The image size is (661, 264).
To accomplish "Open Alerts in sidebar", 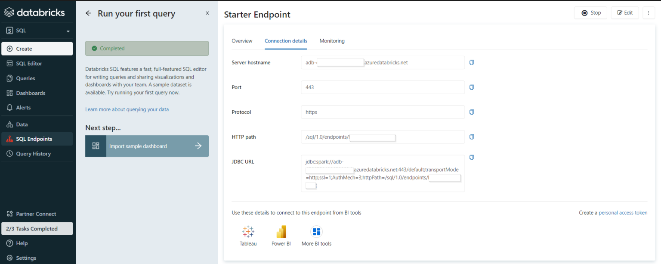I will pyautogui.click(x=37, y=107).
